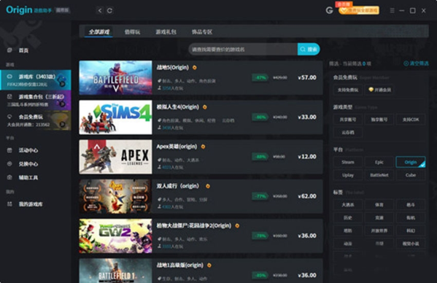Open the hamburger menu icon in title bar
This screenshot has height=283, width=437.
pos(392,11)
